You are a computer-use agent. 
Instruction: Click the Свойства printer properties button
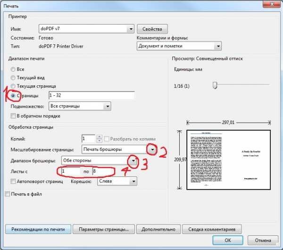[x=152, y=29]
